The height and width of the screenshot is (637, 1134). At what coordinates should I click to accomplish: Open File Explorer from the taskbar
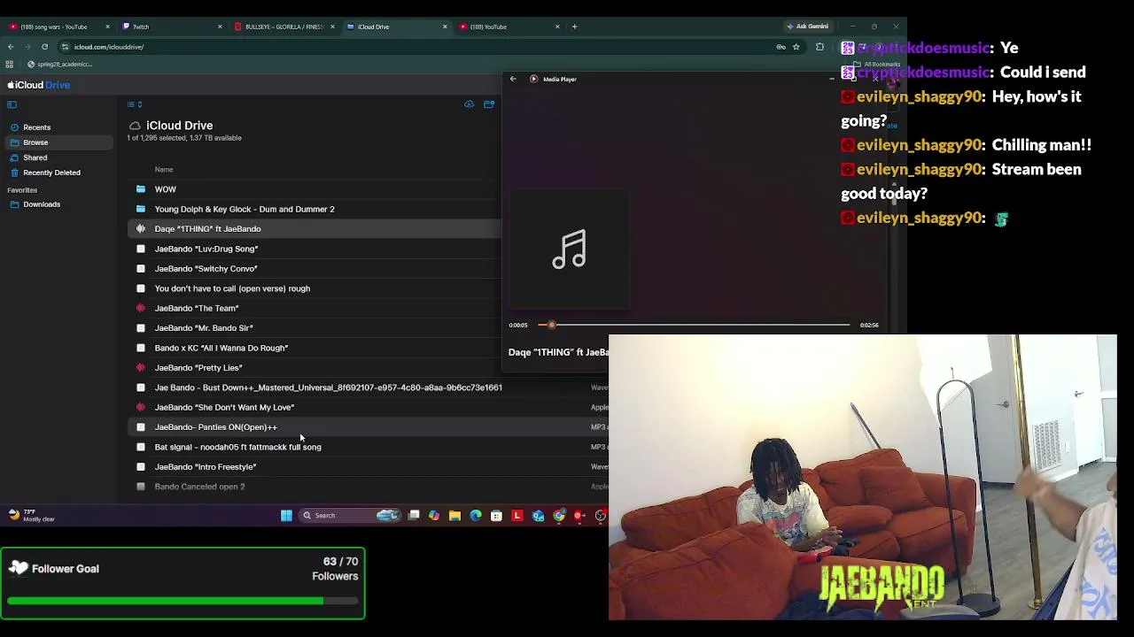(454, 516)
